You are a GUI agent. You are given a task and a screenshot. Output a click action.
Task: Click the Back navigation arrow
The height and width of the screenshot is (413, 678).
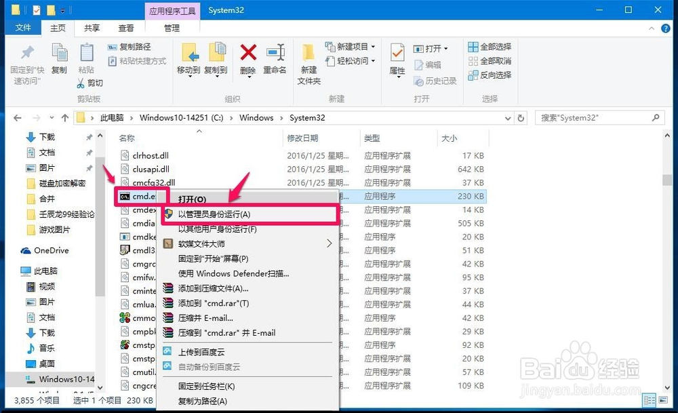tap(18, 117)
